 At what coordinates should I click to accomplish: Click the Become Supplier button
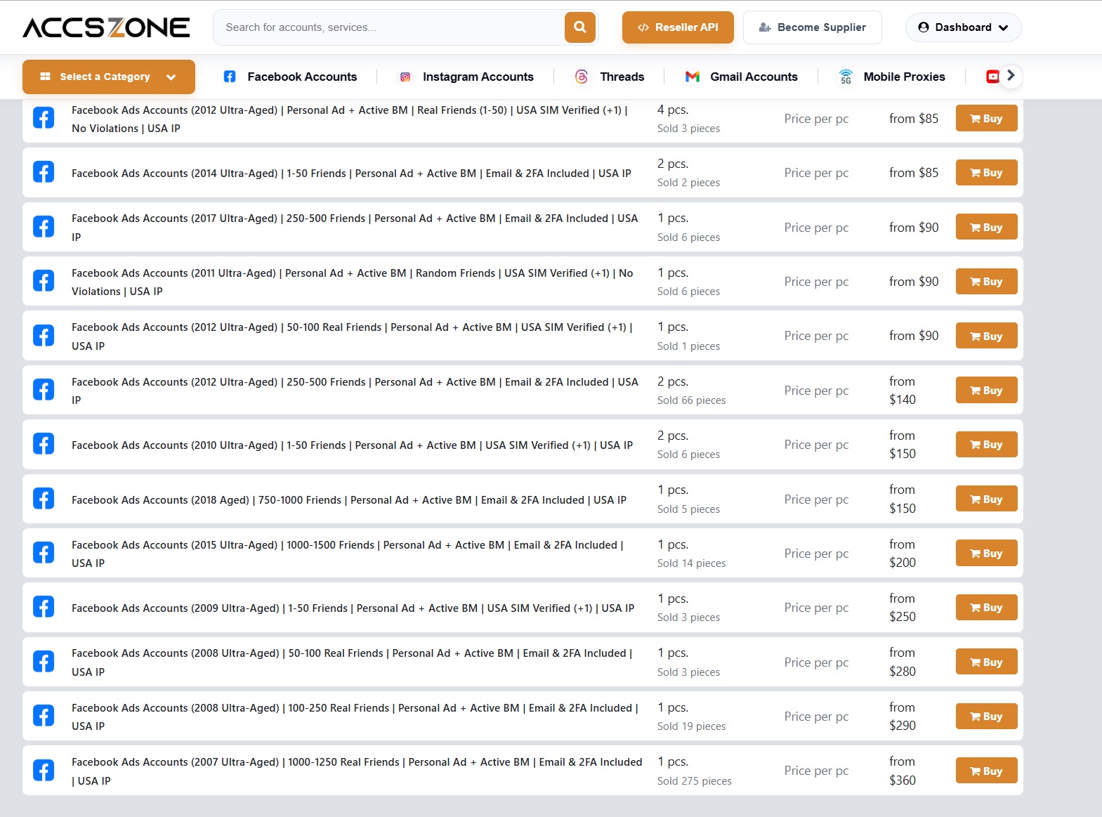click(813, 27)
